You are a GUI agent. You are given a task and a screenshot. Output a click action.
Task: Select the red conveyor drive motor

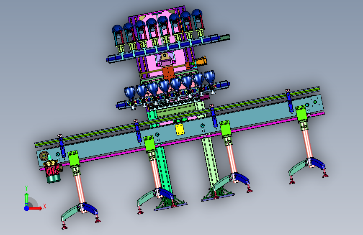click(53, 172)
